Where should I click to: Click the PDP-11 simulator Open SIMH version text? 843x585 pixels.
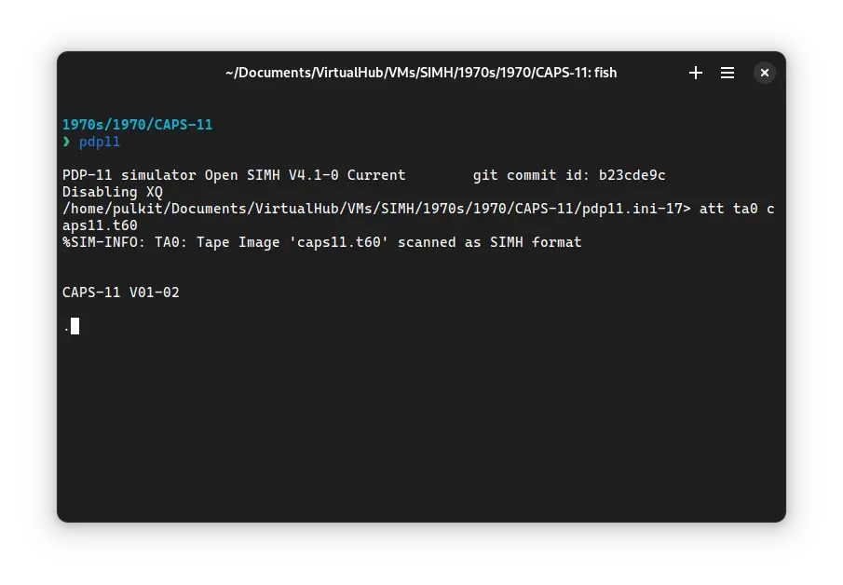(x=234, y=175)
